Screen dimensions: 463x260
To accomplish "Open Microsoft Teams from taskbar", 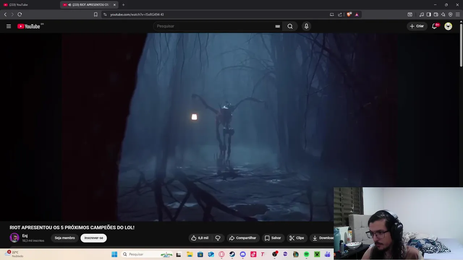I will (328, 254).
